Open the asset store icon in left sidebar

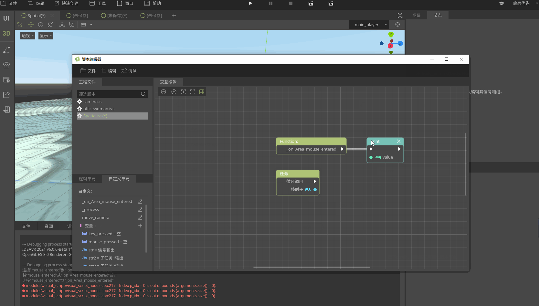click(x=6, y=65)
